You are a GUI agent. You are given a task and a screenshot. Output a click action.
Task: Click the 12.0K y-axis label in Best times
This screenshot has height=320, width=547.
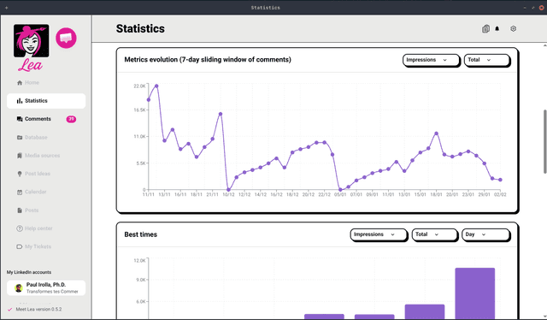[x=139, y=261]
